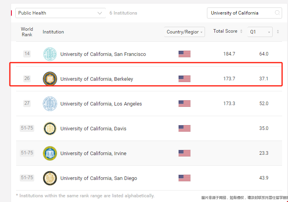
Task: Open University of California, Davis link
Action: (x=93, y=129)
